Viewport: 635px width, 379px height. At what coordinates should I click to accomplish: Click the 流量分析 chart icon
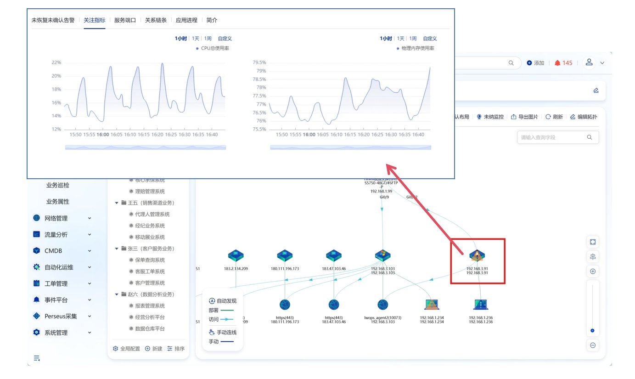(37, 234)
